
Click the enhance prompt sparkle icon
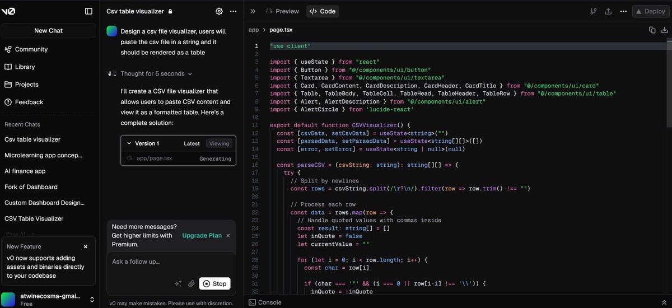178,284
